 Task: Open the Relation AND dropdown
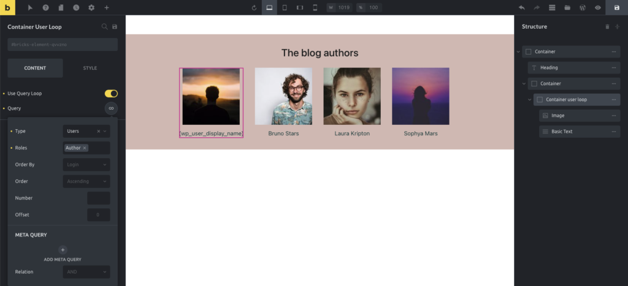tap(86, 271)
